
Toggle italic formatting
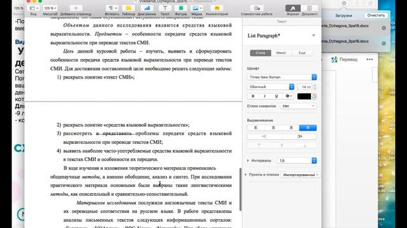pyautogui.click(x=265, y=96)
